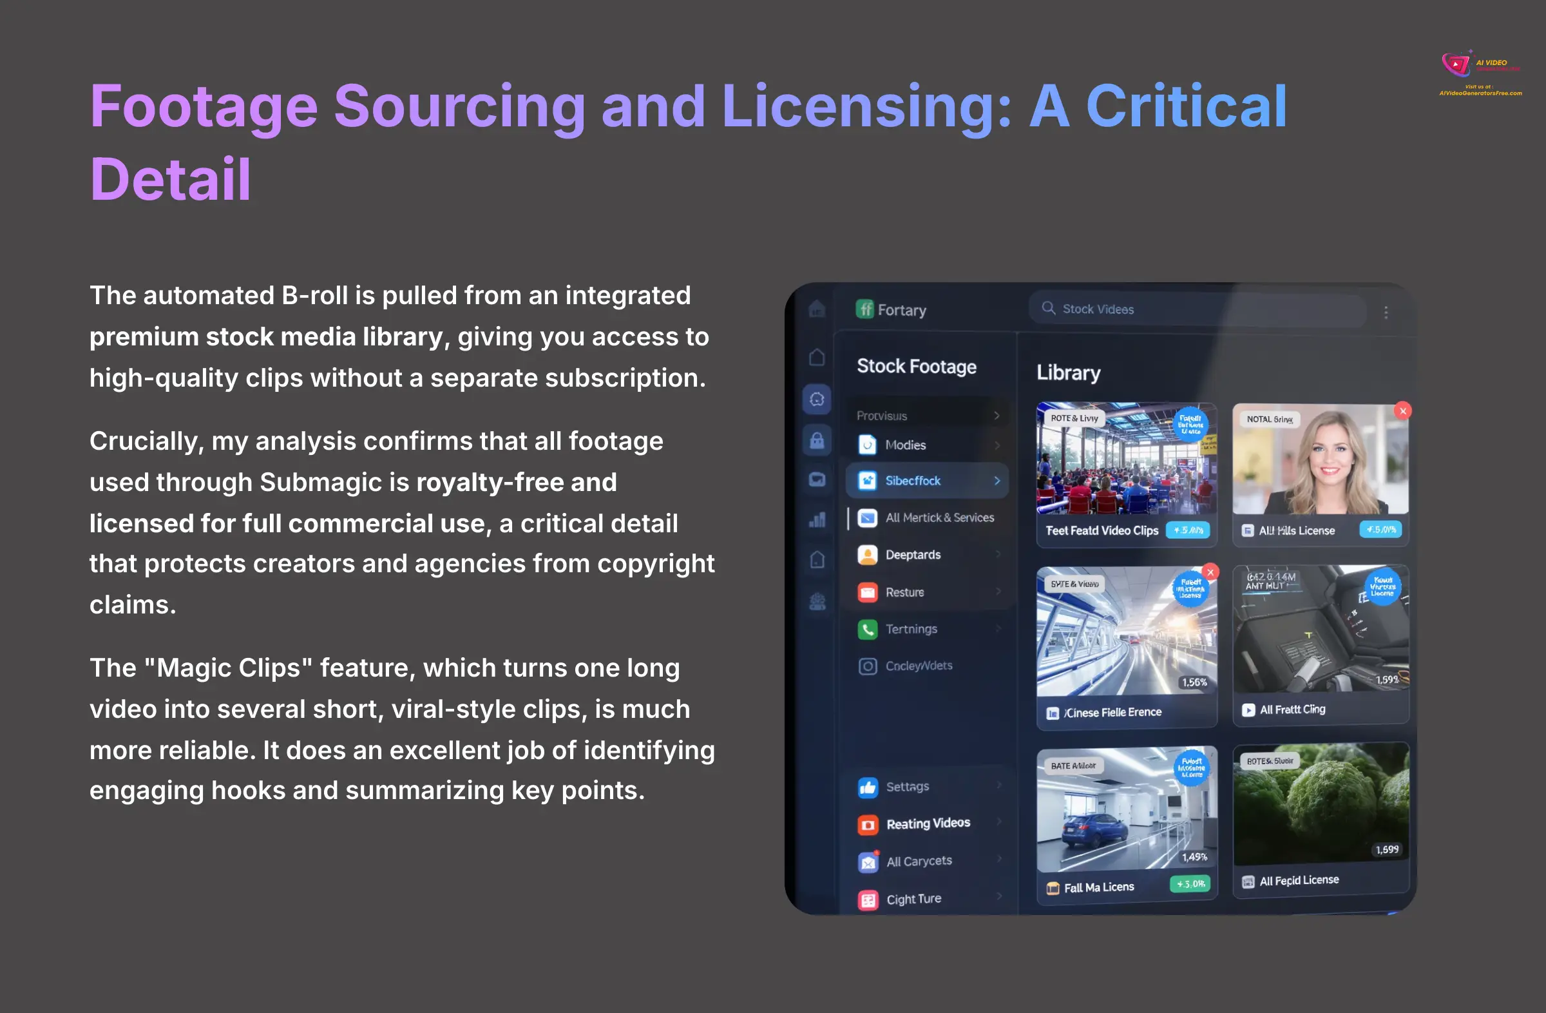The image size is (1546, 1013).
Task: Open the CocleyWdets item
Action: coord(928,666)
